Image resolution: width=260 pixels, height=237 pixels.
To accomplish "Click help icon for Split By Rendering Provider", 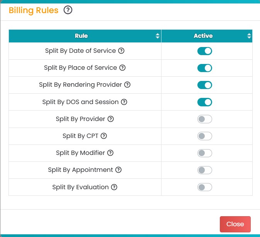I will pyautogui.click(x=127, y=85).
